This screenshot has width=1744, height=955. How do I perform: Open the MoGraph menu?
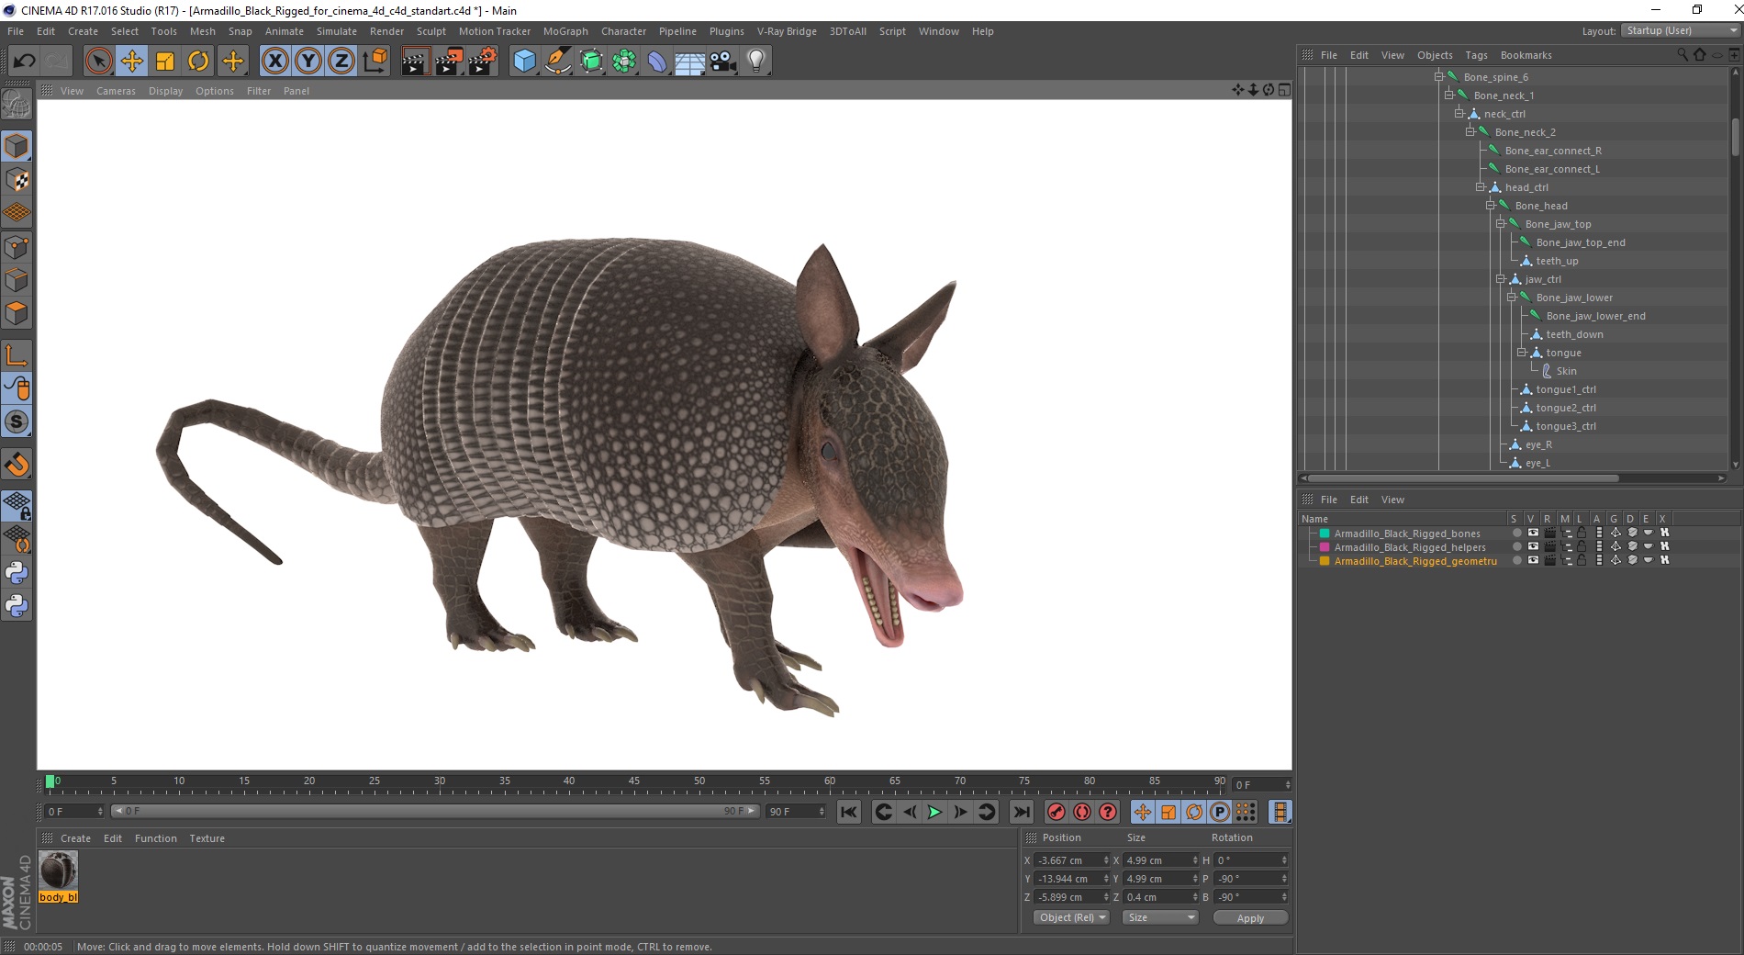tap(565, 31)
